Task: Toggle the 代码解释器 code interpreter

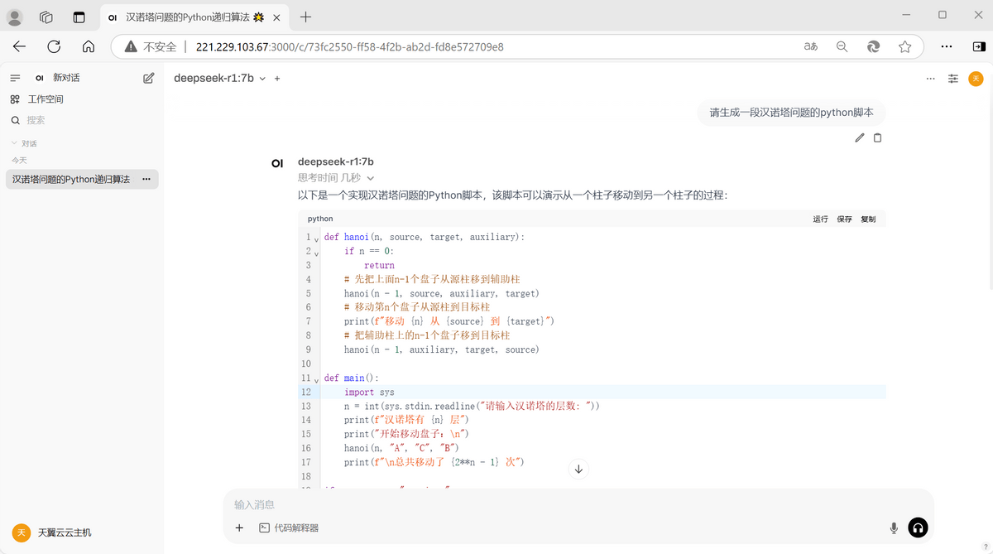Action: click(x=289, y=528)
